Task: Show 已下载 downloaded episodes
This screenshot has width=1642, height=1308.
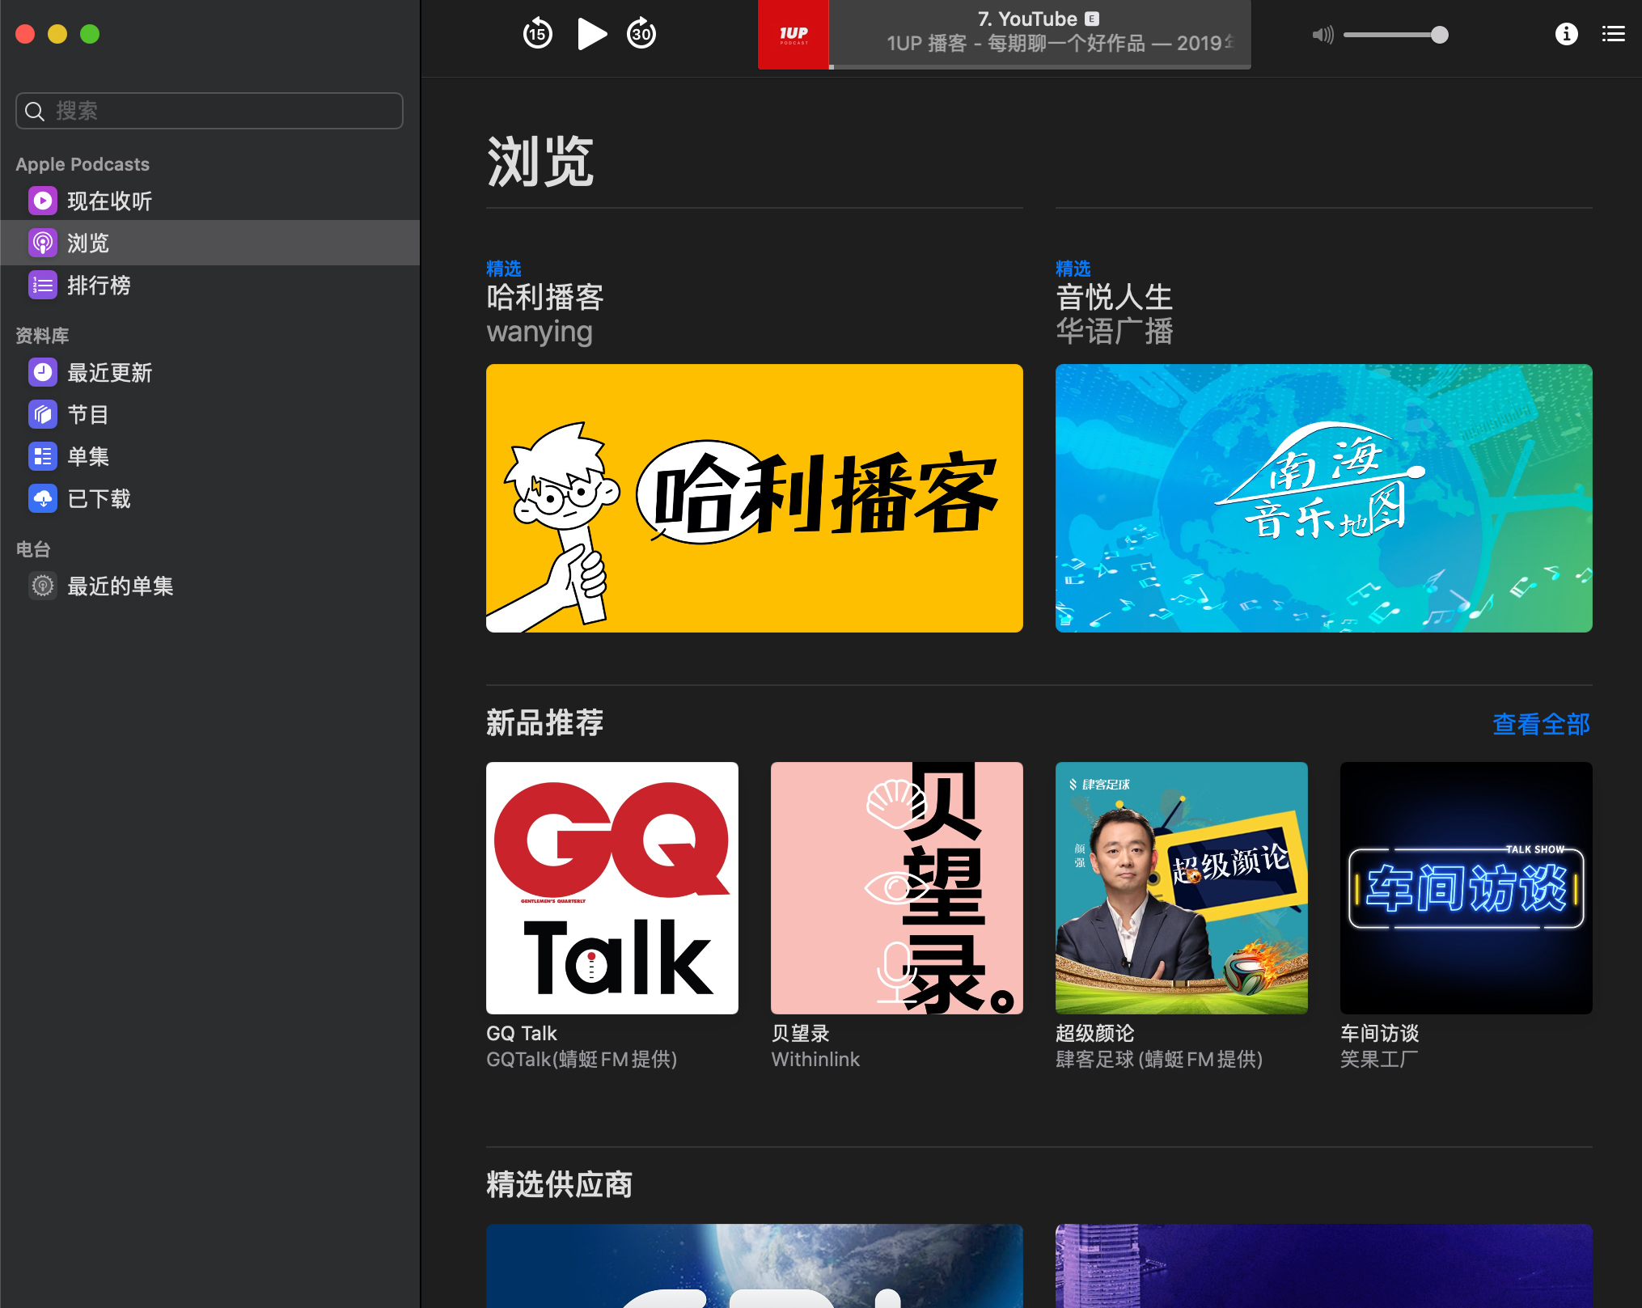Action: (x=99, y=498)
